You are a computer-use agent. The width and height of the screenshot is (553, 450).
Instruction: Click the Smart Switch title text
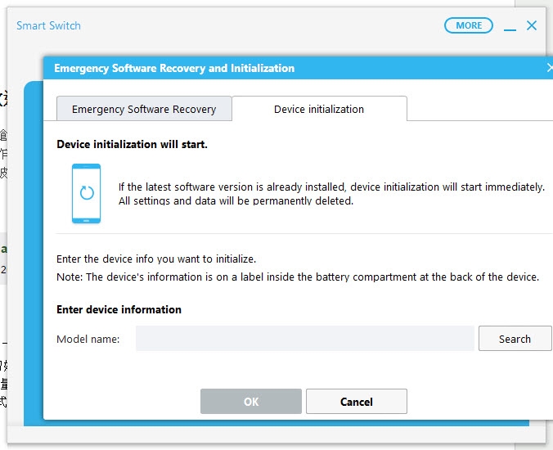48,25
